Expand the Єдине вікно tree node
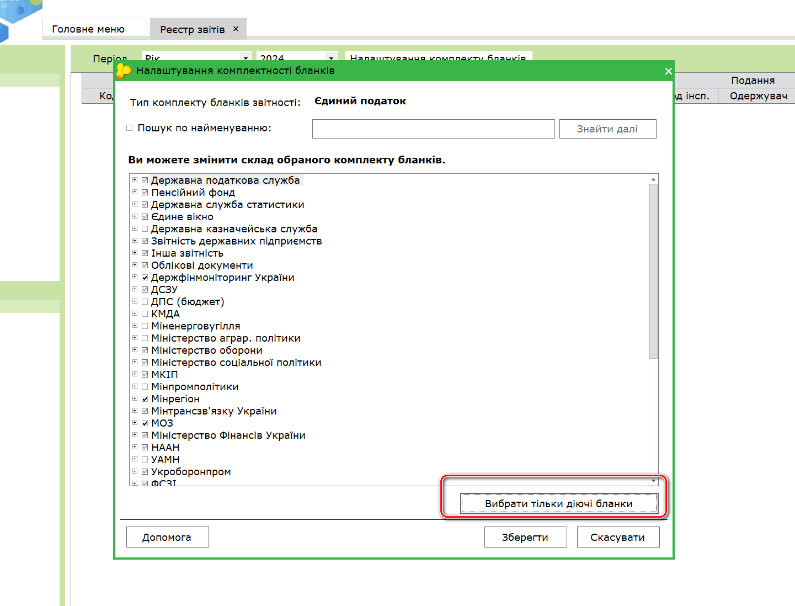The image size is (795, 606). coord(135,216)
